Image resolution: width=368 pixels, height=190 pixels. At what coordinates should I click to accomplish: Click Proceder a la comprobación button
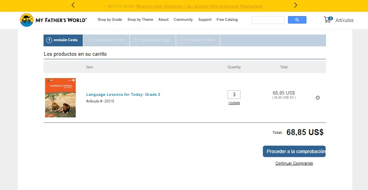[294, 151]
